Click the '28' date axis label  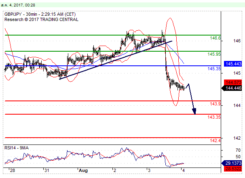(x=13, y=170)
